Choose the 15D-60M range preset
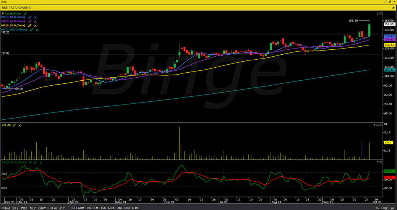Viewport: 397px width, 210px height. point(107,208)
